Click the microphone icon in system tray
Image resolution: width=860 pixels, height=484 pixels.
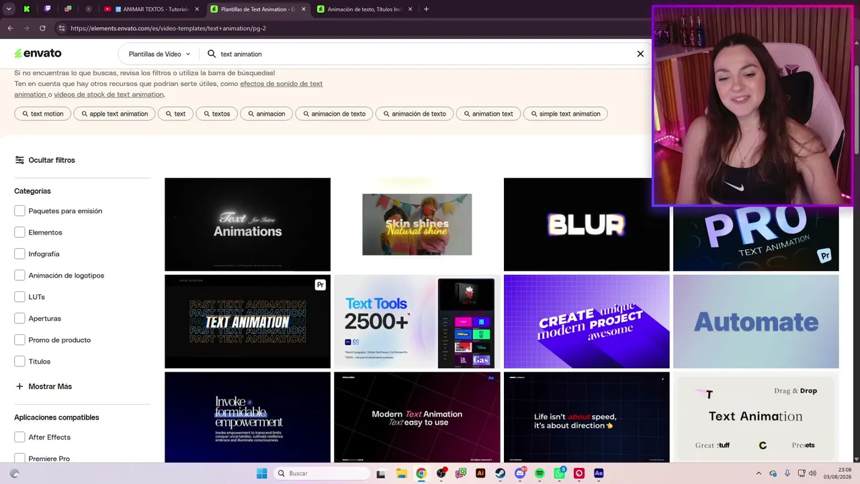click(x=787, y=473)
